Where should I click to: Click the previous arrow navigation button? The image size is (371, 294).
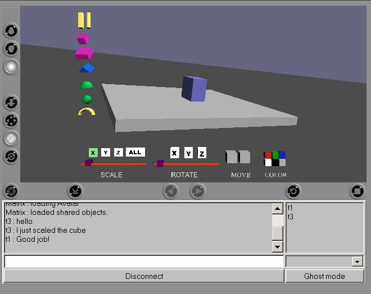coord(170,191)
